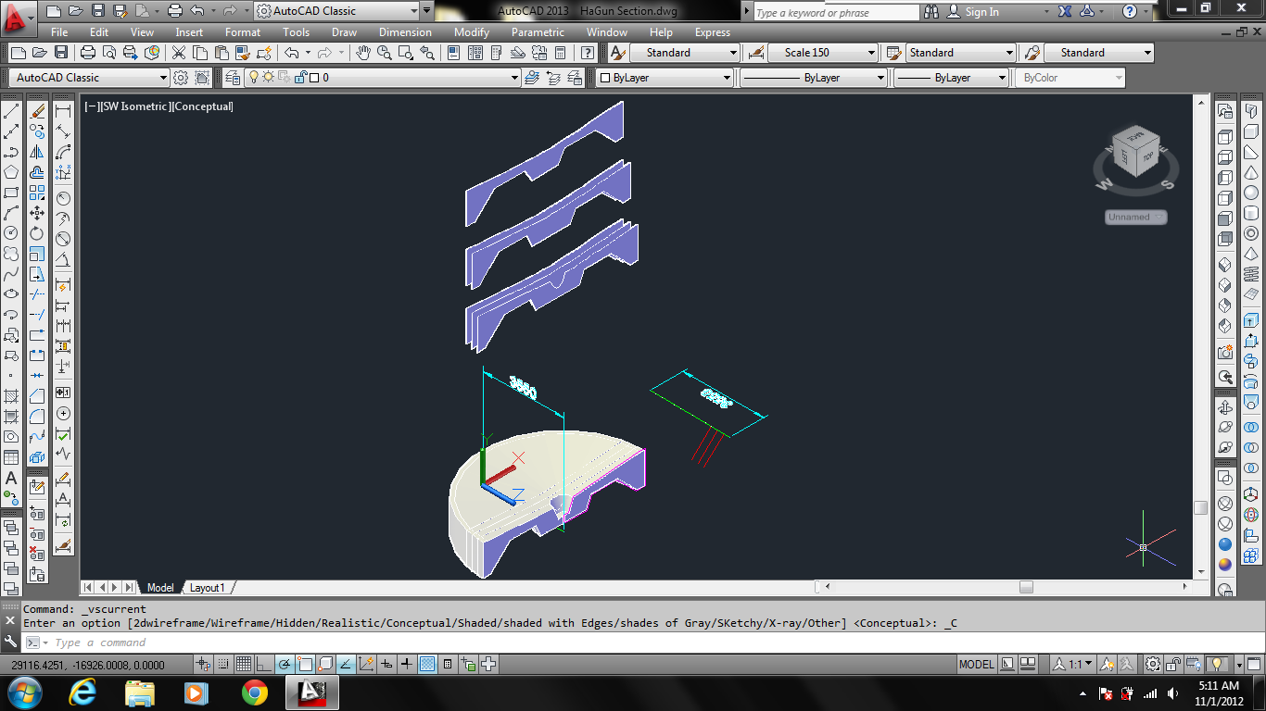
Task: Click the ViewCube TOP face
Action: coord(1147,157)
